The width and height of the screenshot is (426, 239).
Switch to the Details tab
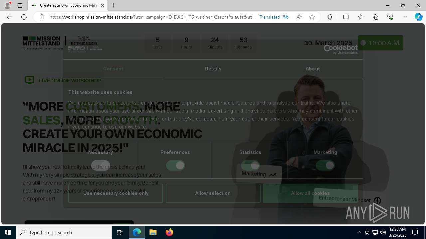tap(213, 69)
